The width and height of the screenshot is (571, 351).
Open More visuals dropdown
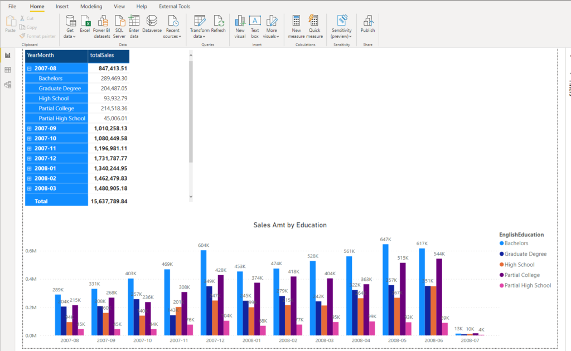pyautogui.click(x=272, y=27)
